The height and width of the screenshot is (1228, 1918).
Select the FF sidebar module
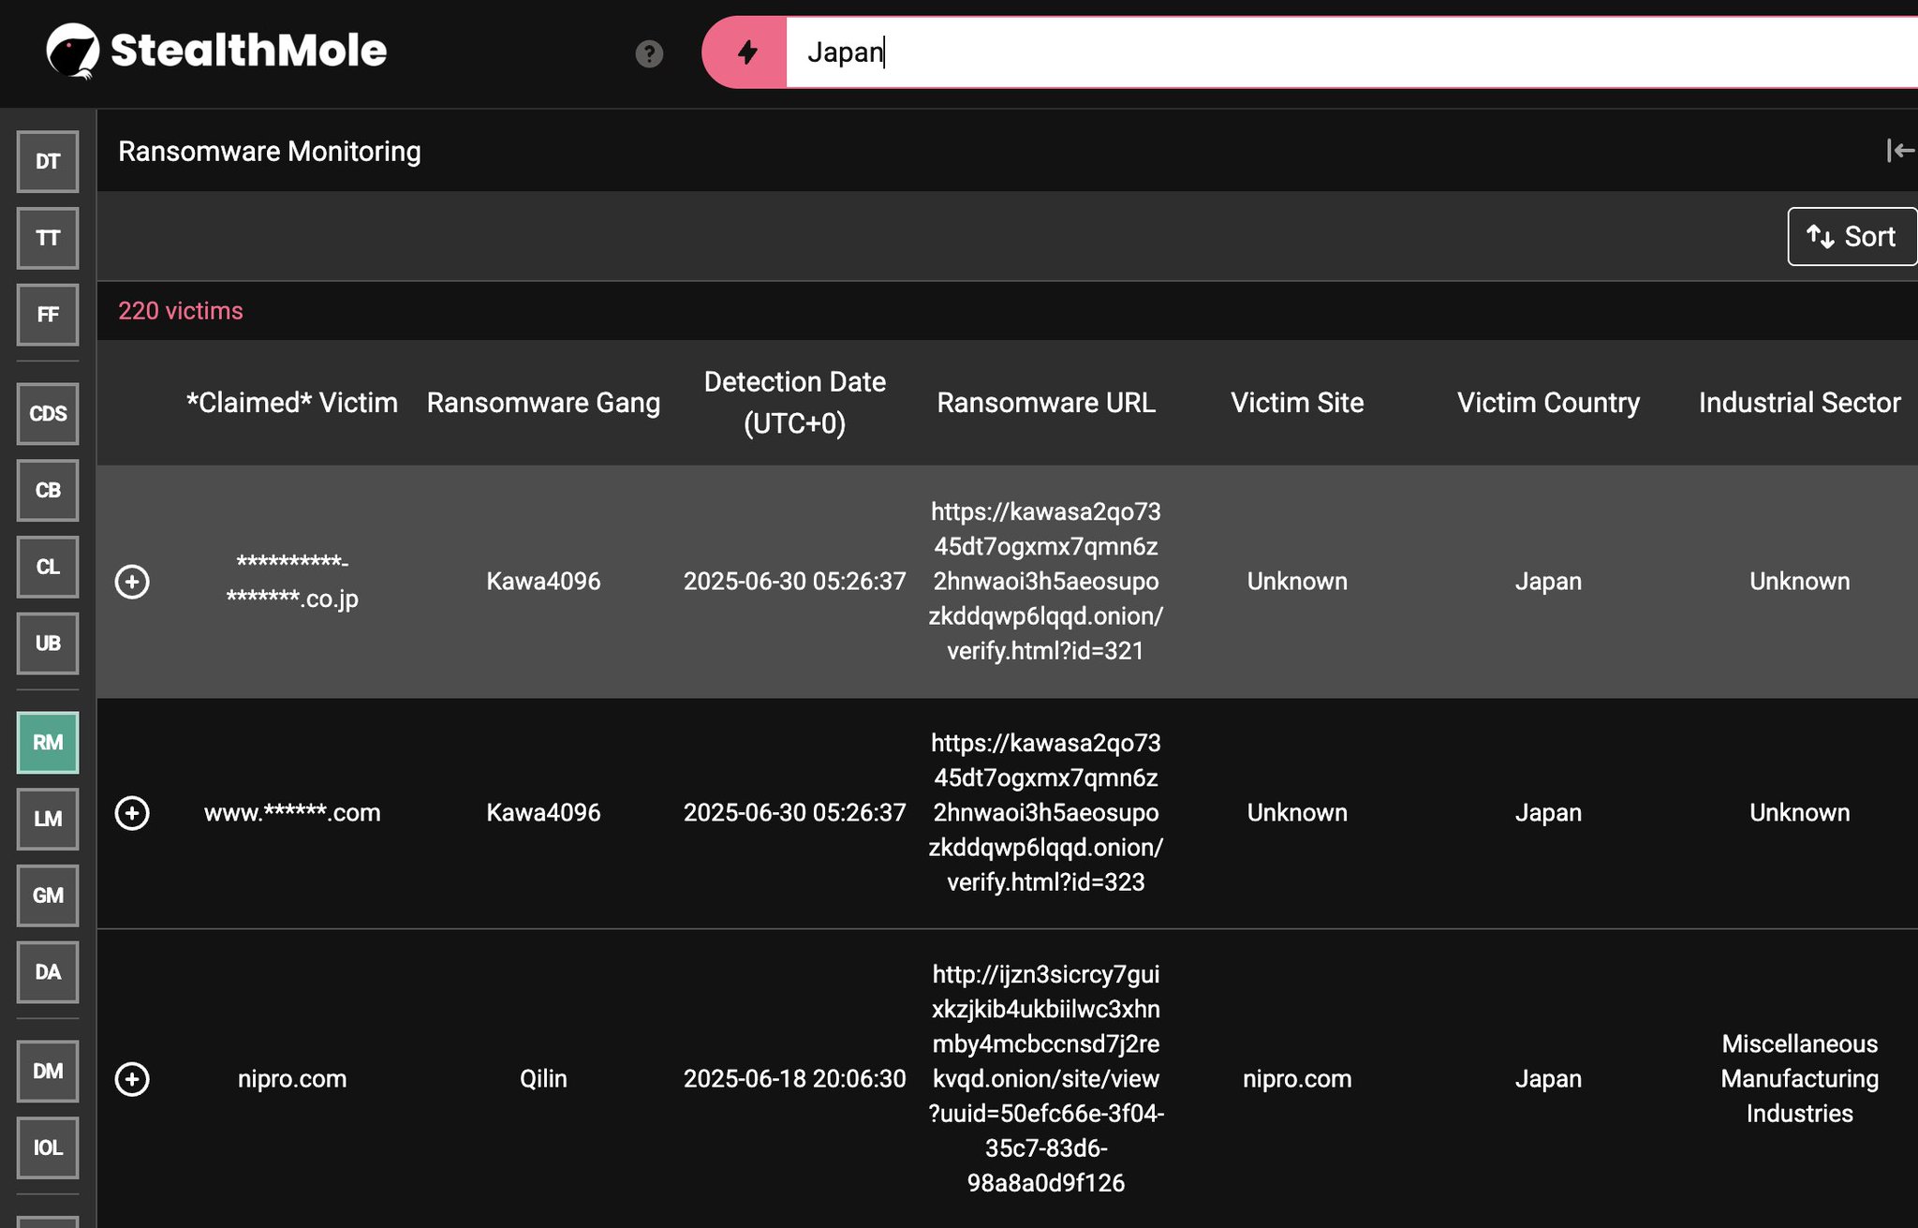[x=48, y=315]
